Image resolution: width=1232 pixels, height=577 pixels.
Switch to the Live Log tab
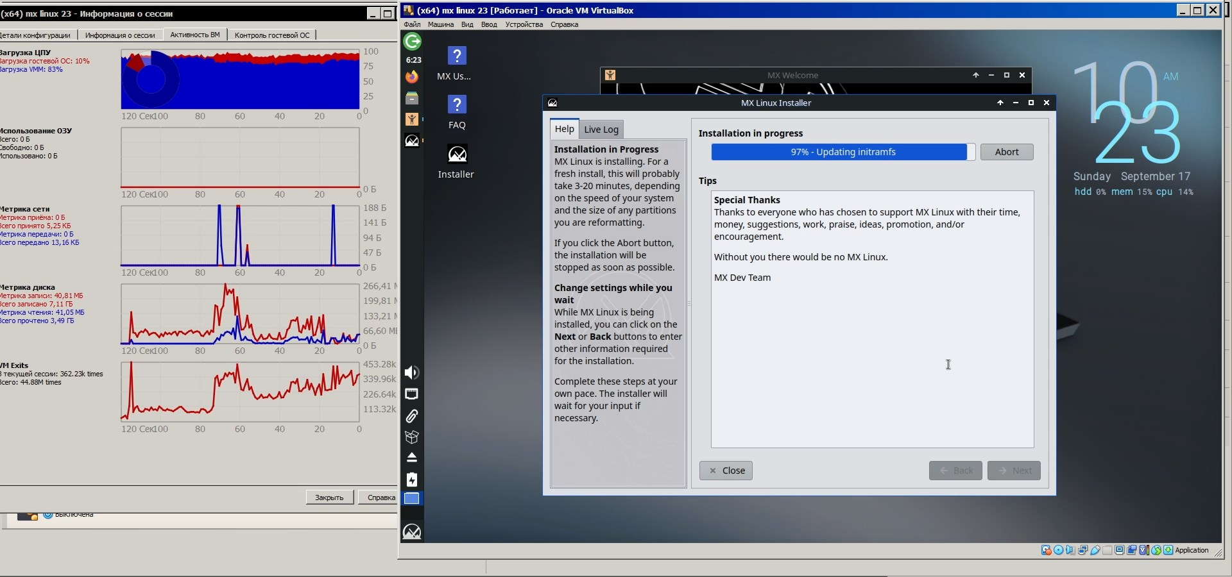click(x=601, y=130)
